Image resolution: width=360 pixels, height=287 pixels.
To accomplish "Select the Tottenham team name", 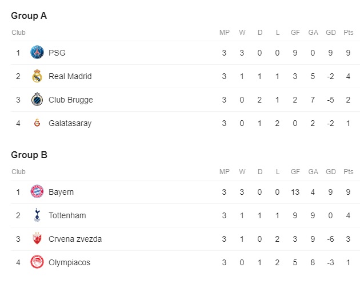I will [x=67, y=215].
